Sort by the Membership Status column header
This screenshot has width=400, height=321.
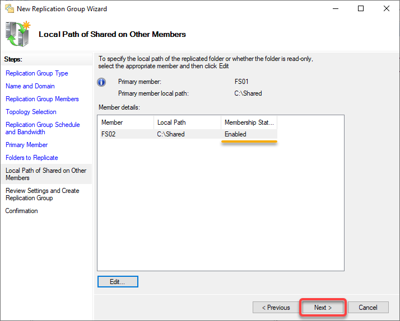(249, 122)
